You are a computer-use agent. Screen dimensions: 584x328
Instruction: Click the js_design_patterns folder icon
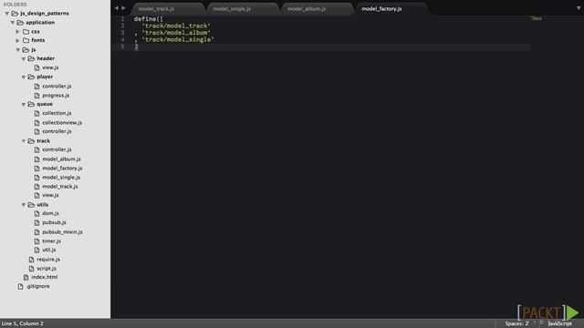click(x=15, y=14)
